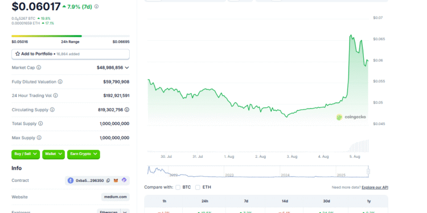The width and height of the screenshot is (427, 213).
Task: Click the Max Supply info icon
Action: 39,138
